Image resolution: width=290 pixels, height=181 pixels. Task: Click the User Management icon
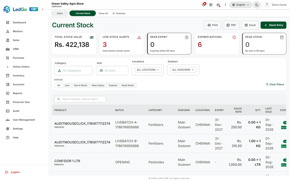click(8, 120)
